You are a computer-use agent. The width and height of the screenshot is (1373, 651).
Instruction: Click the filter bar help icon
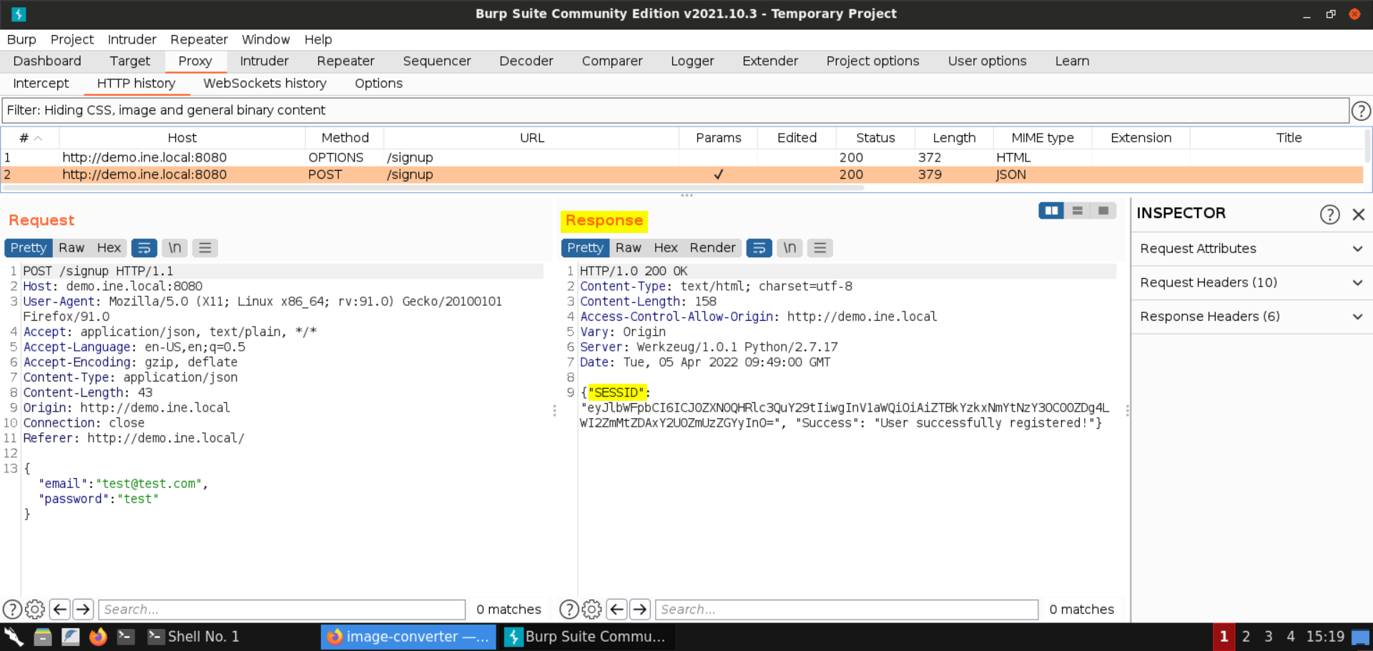pos(1361,111)
